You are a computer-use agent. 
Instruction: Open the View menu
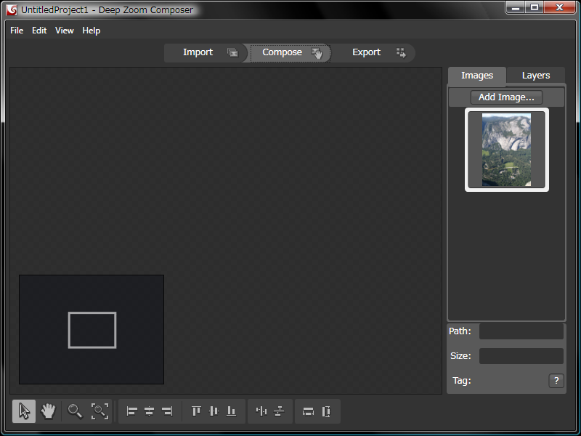tap(65, 31)
